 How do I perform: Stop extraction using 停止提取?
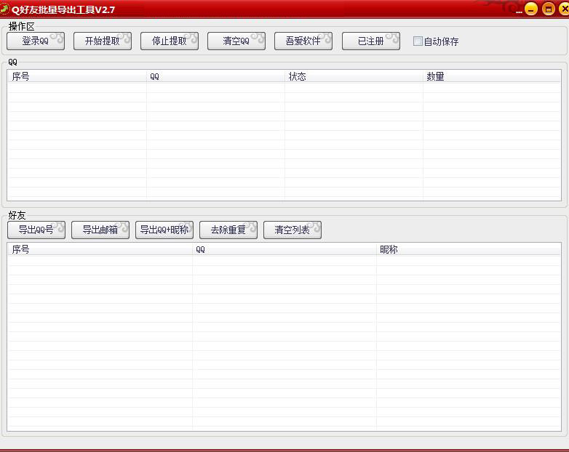170,41
